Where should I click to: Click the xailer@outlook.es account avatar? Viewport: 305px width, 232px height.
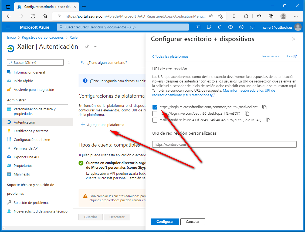298,27
